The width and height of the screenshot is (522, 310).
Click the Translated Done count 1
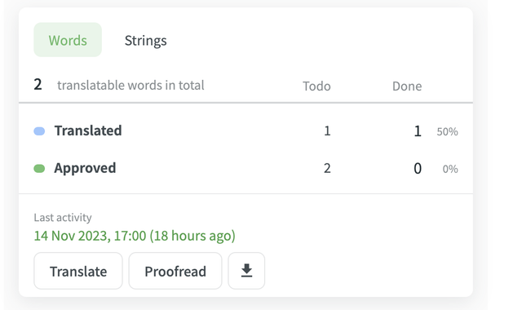pos(418,131)
